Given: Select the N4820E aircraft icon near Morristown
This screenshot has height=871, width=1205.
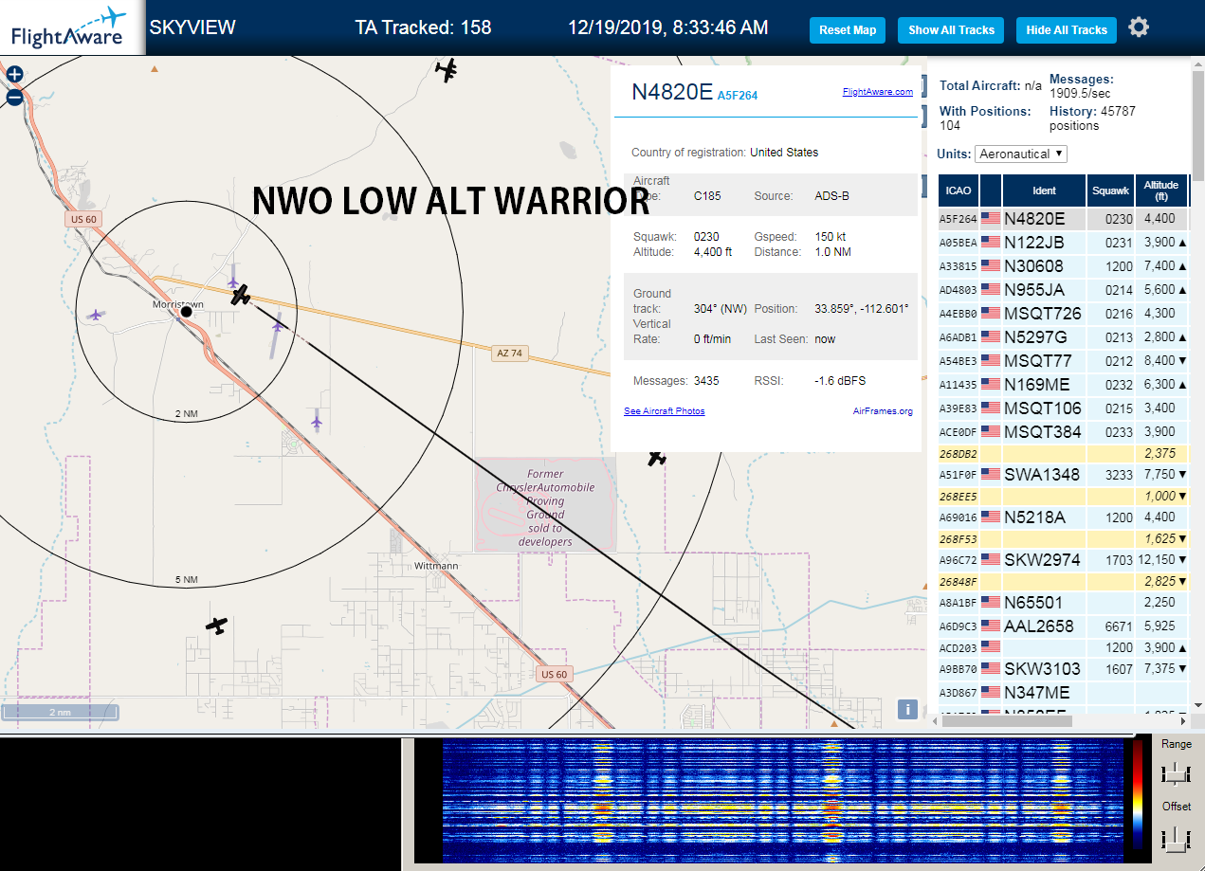Looking at the screenshot, I should [x=242, y=296].
